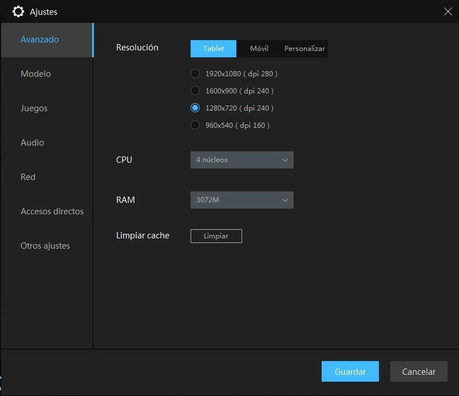Click the Limpiar cache label

[143, 236]
